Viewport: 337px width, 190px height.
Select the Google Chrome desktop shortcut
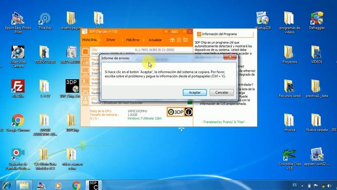point(18,123)
